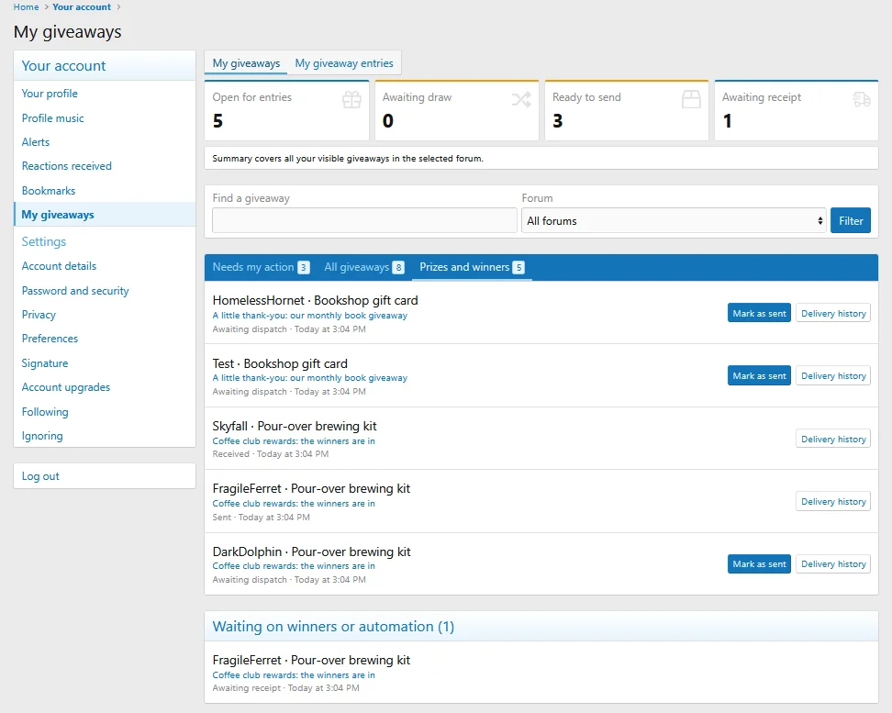Open Your profile in the sidebar
The image size is (892, 713).
coord(105,94)
